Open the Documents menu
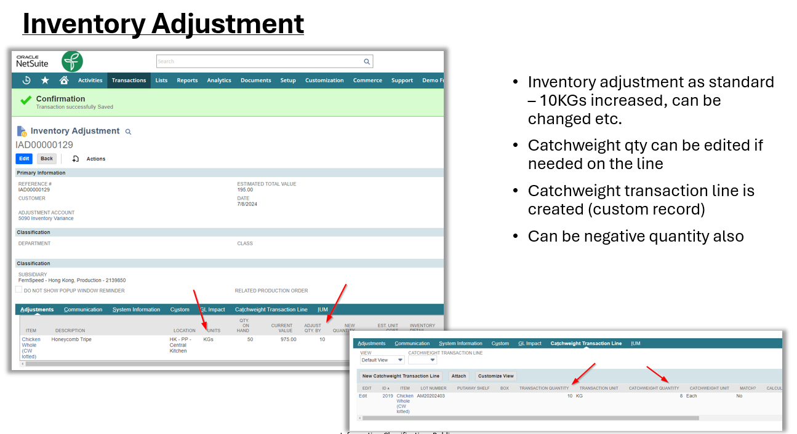797x434 pixels. point(256,81)
